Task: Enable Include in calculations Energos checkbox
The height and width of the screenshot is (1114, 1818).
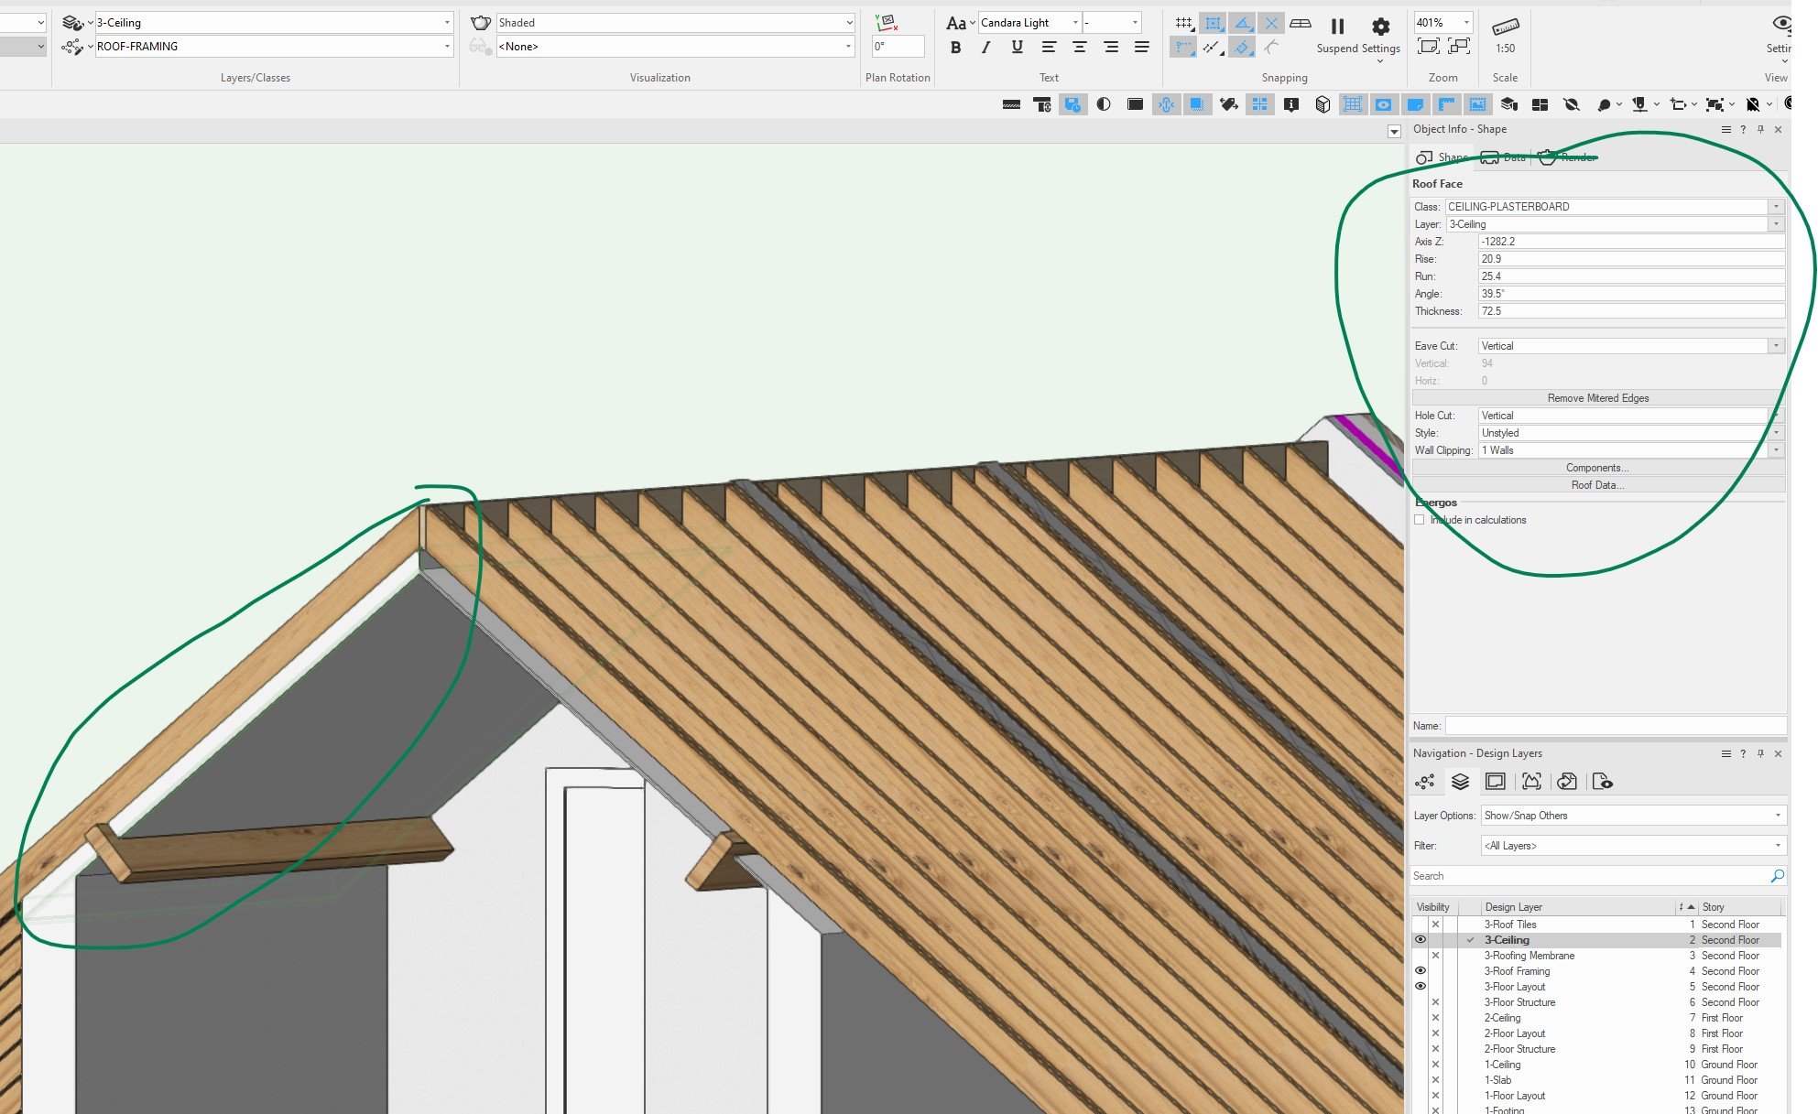Action: click(x=1420, y=519)
